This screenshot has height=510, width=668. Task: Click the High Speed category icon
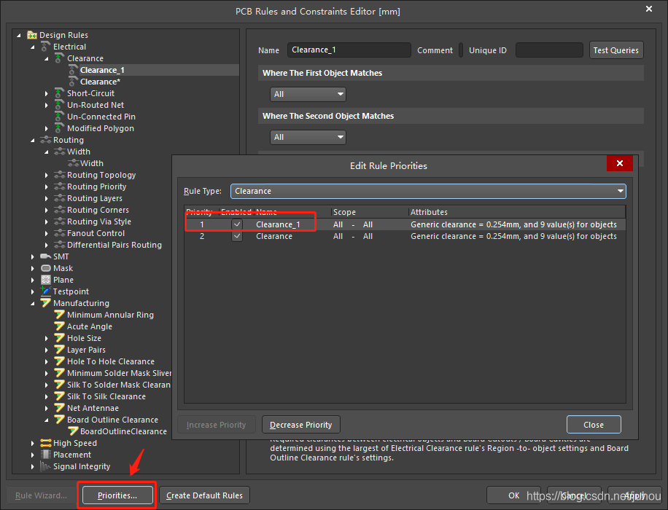pos(46,443)
